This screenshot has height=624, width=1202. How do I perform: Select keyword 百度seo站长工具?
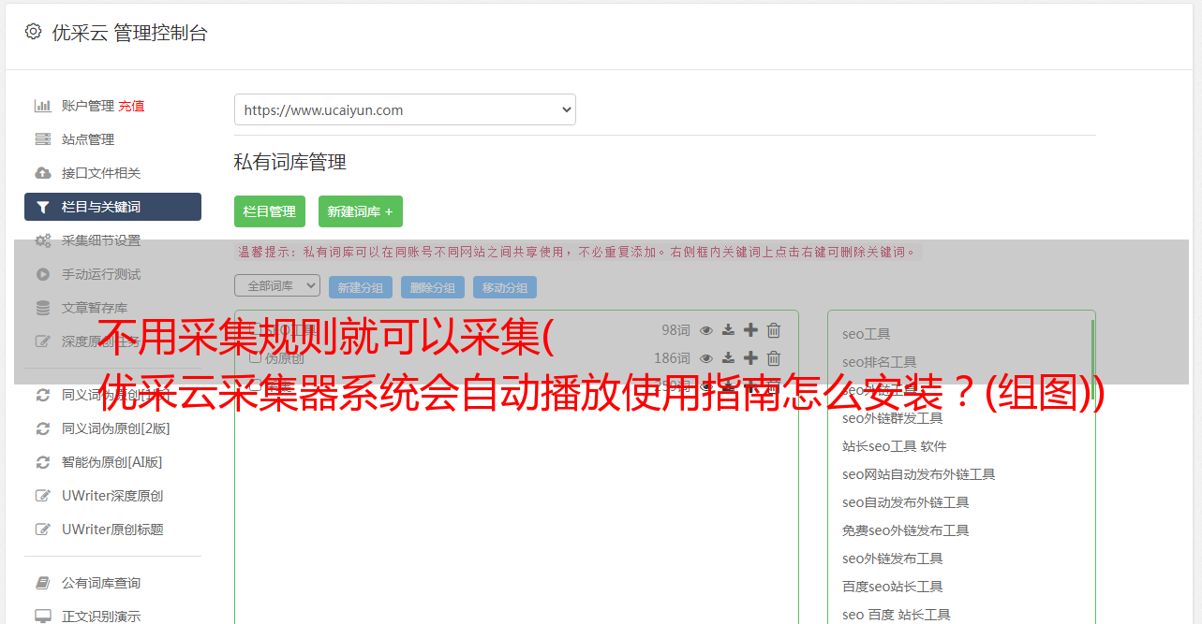coord(892,587)
